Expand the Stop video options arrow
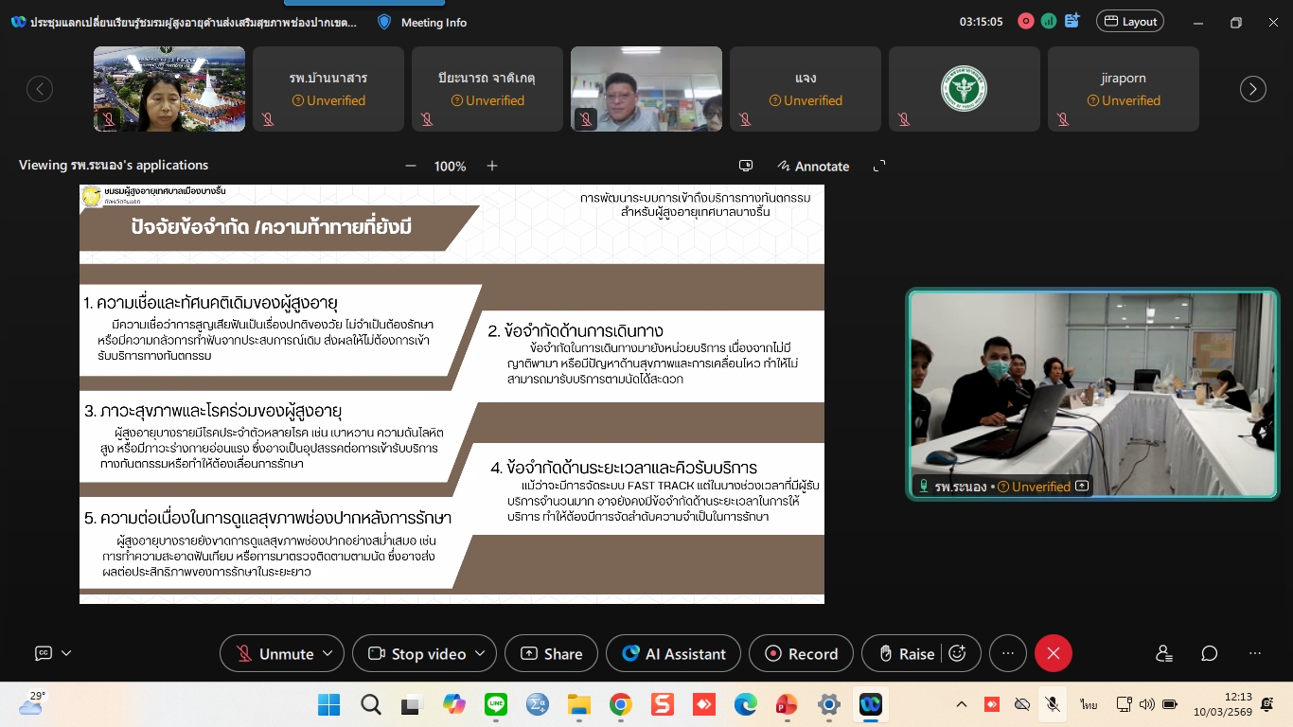Screen dimensions: 1293x727 click(480, 653)
